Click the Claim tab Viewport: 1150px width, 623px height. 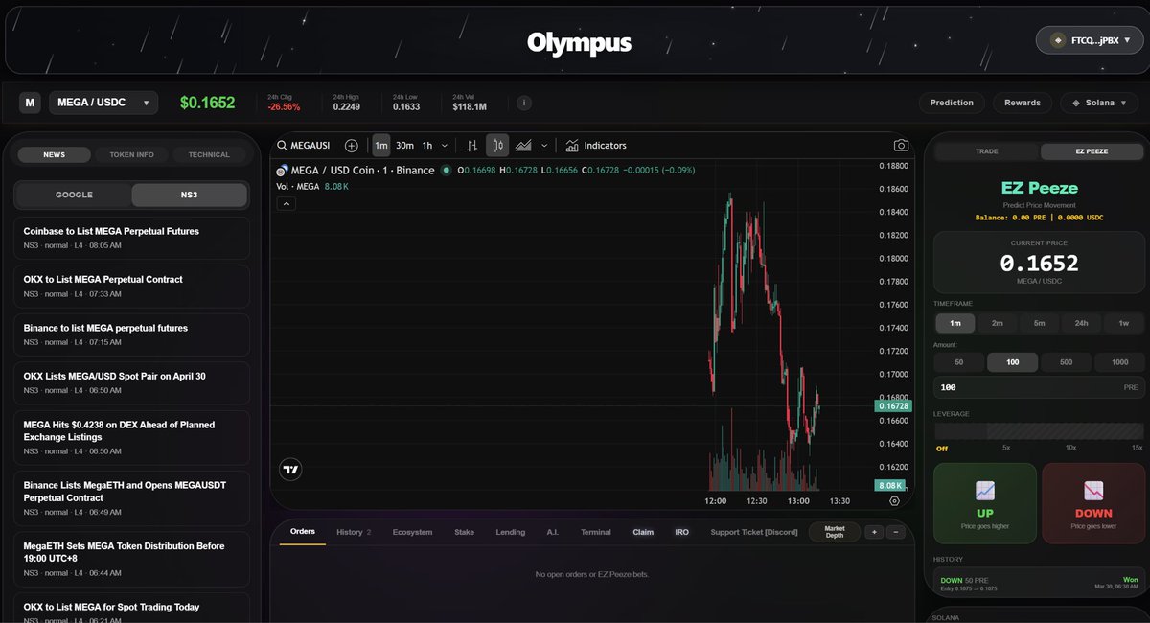pos(643,532)
